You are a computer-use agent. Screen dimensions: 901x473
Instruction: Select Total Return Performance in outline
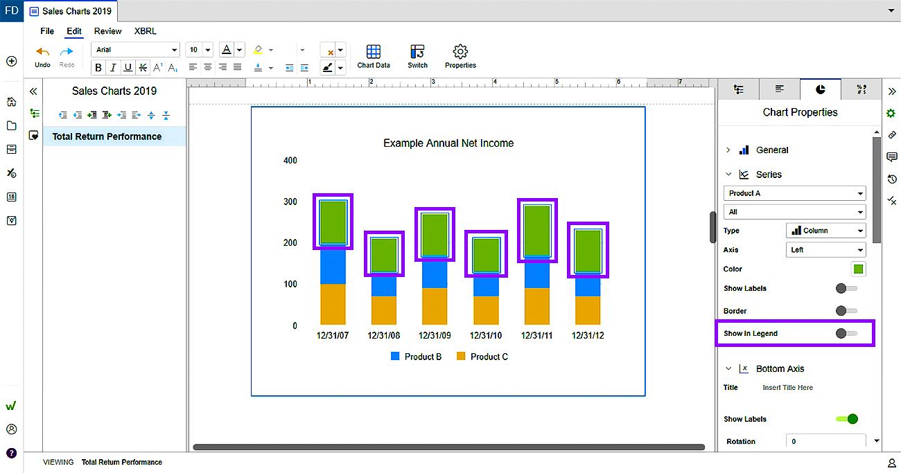107,136
